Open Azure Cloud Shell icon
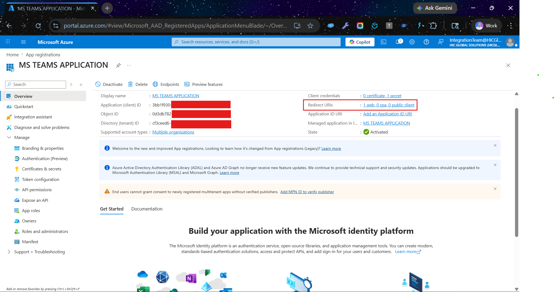This screenshot has width=554, height=292. pos(383,42)
